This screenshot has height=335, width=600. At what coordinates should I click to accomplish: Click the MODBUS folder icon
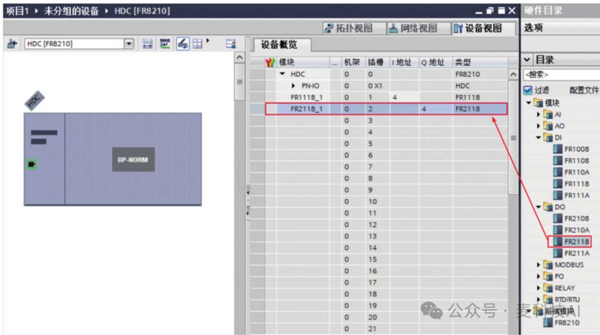click(548, 265)
